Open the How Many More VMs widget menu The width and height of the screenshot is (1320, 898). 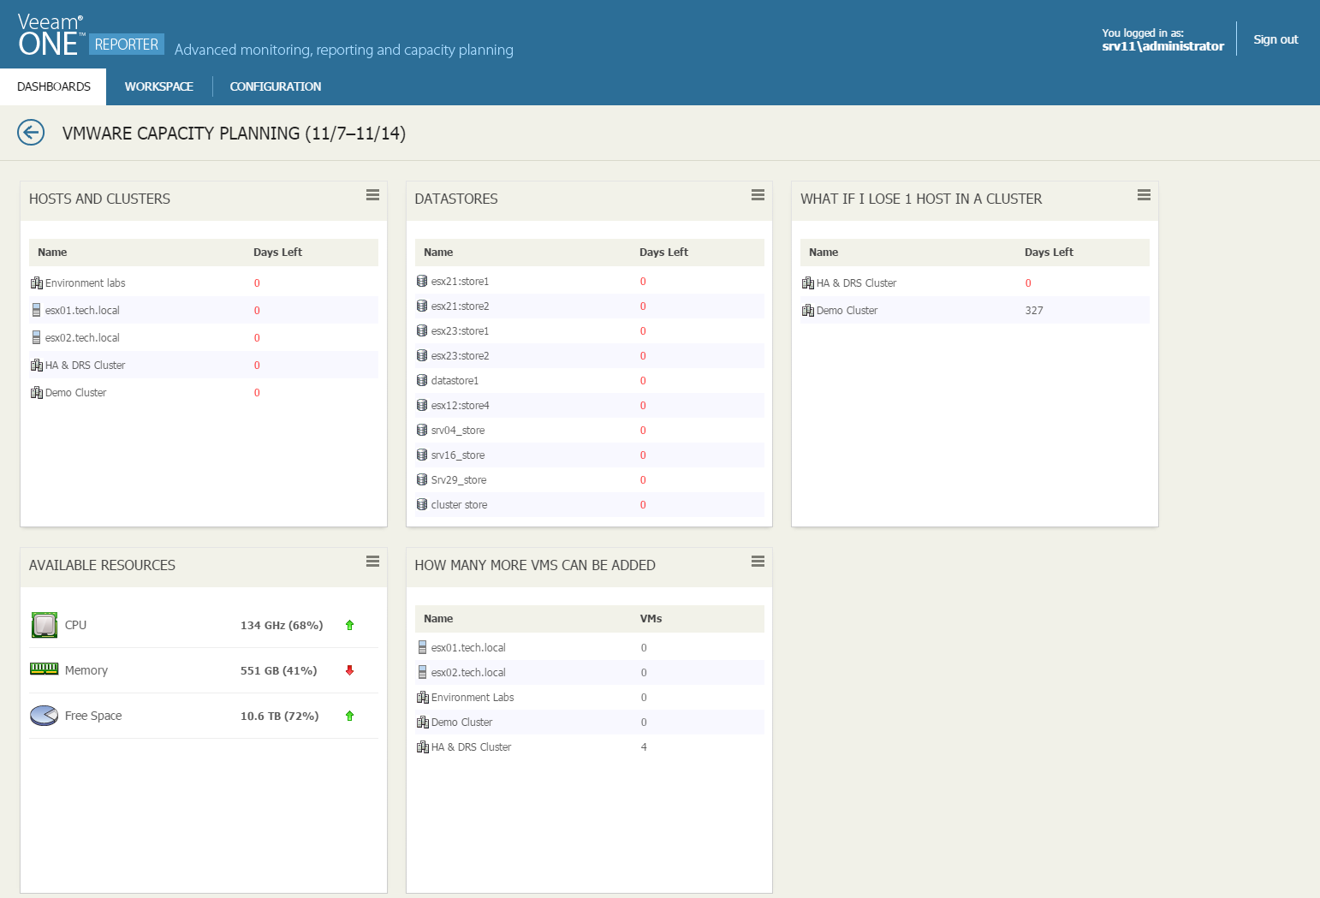click(x=758, y=562)
